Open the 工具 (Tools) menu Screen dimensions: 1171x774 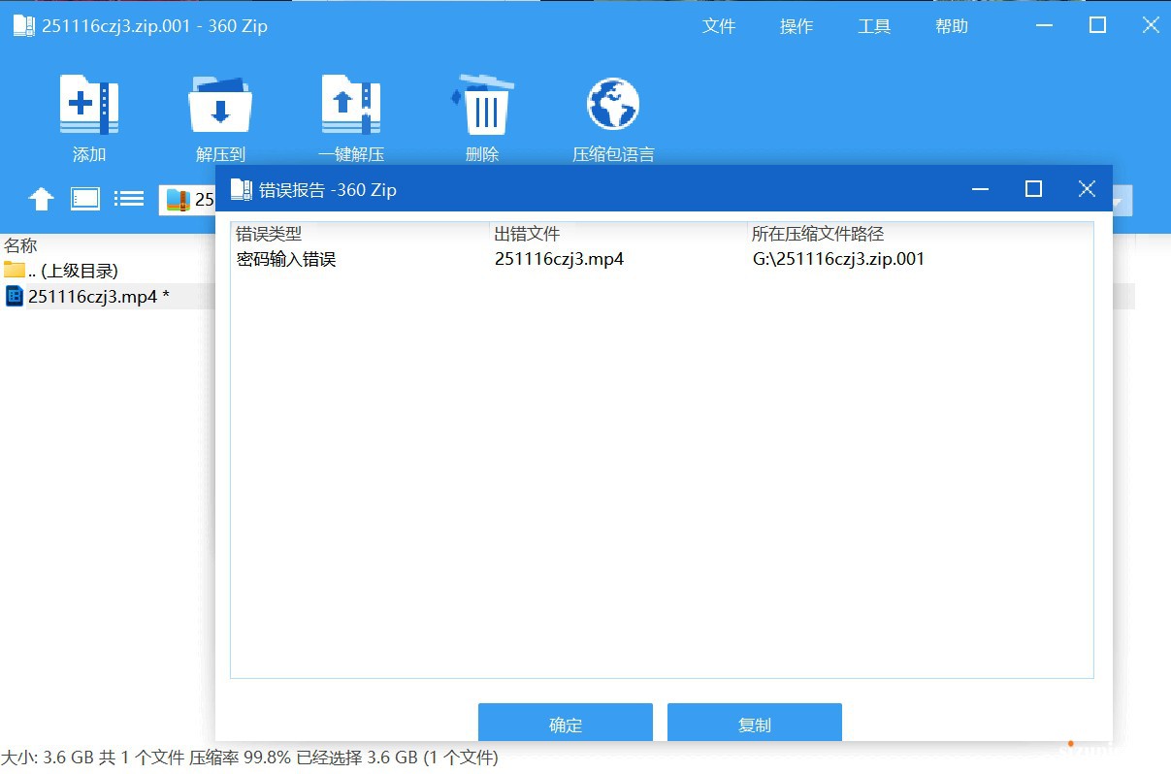pos(875,26)
